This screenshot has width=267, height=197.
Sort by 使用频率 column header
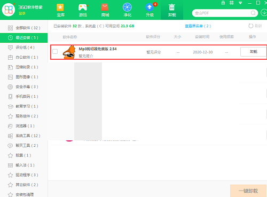[226, 37]
